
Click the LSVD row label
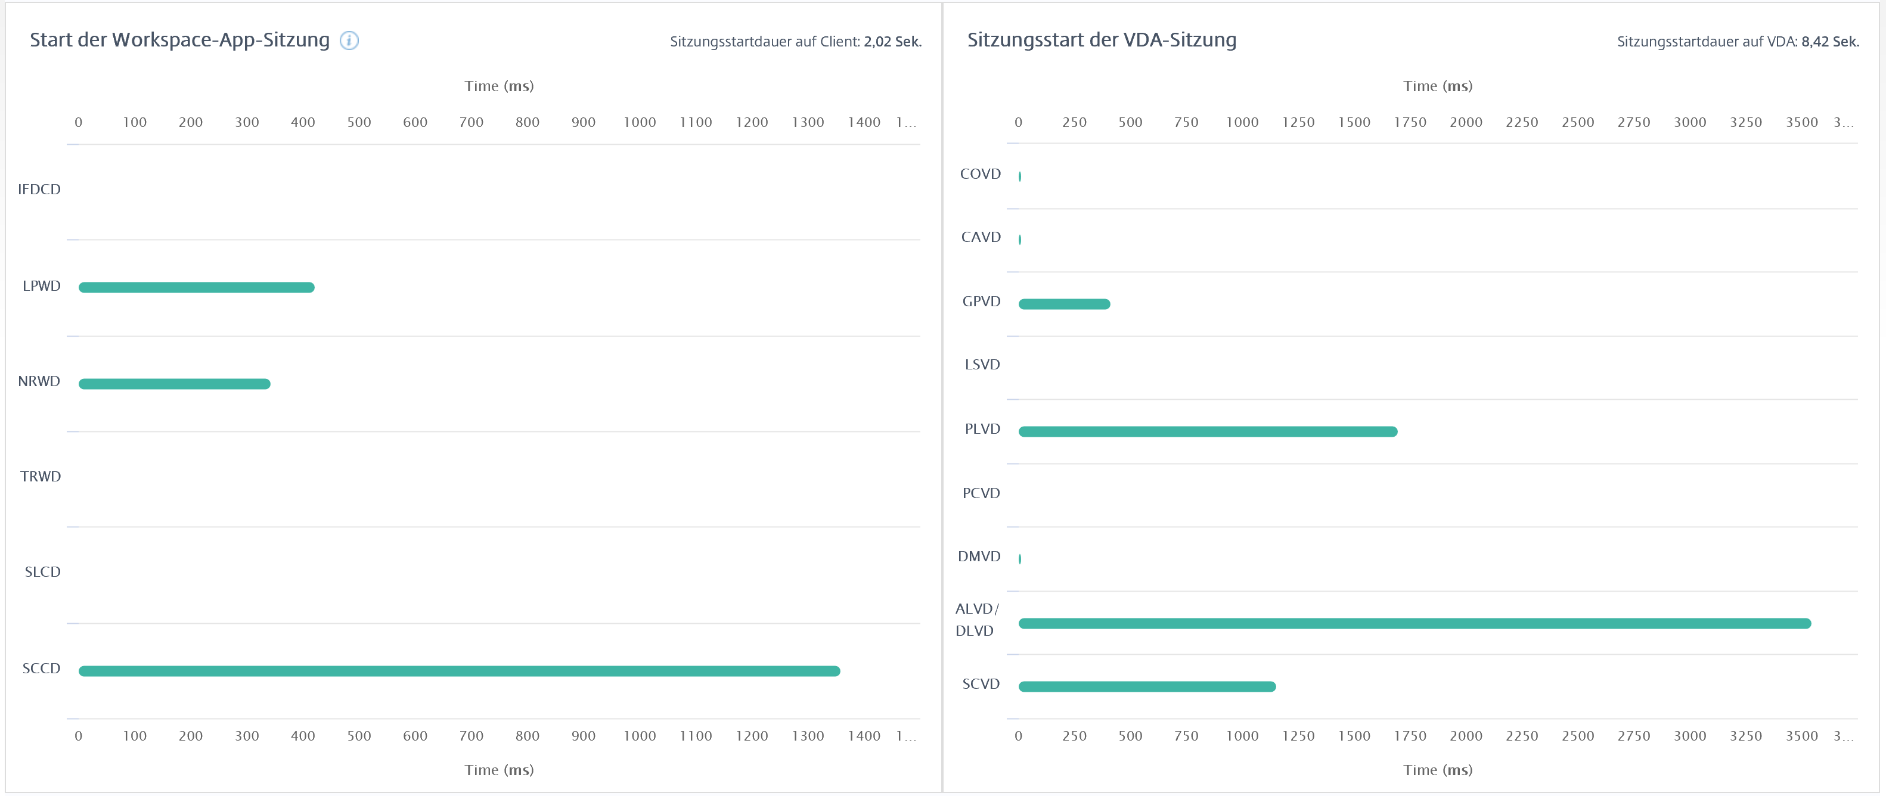pyautogui.click(x=982, y=365)
